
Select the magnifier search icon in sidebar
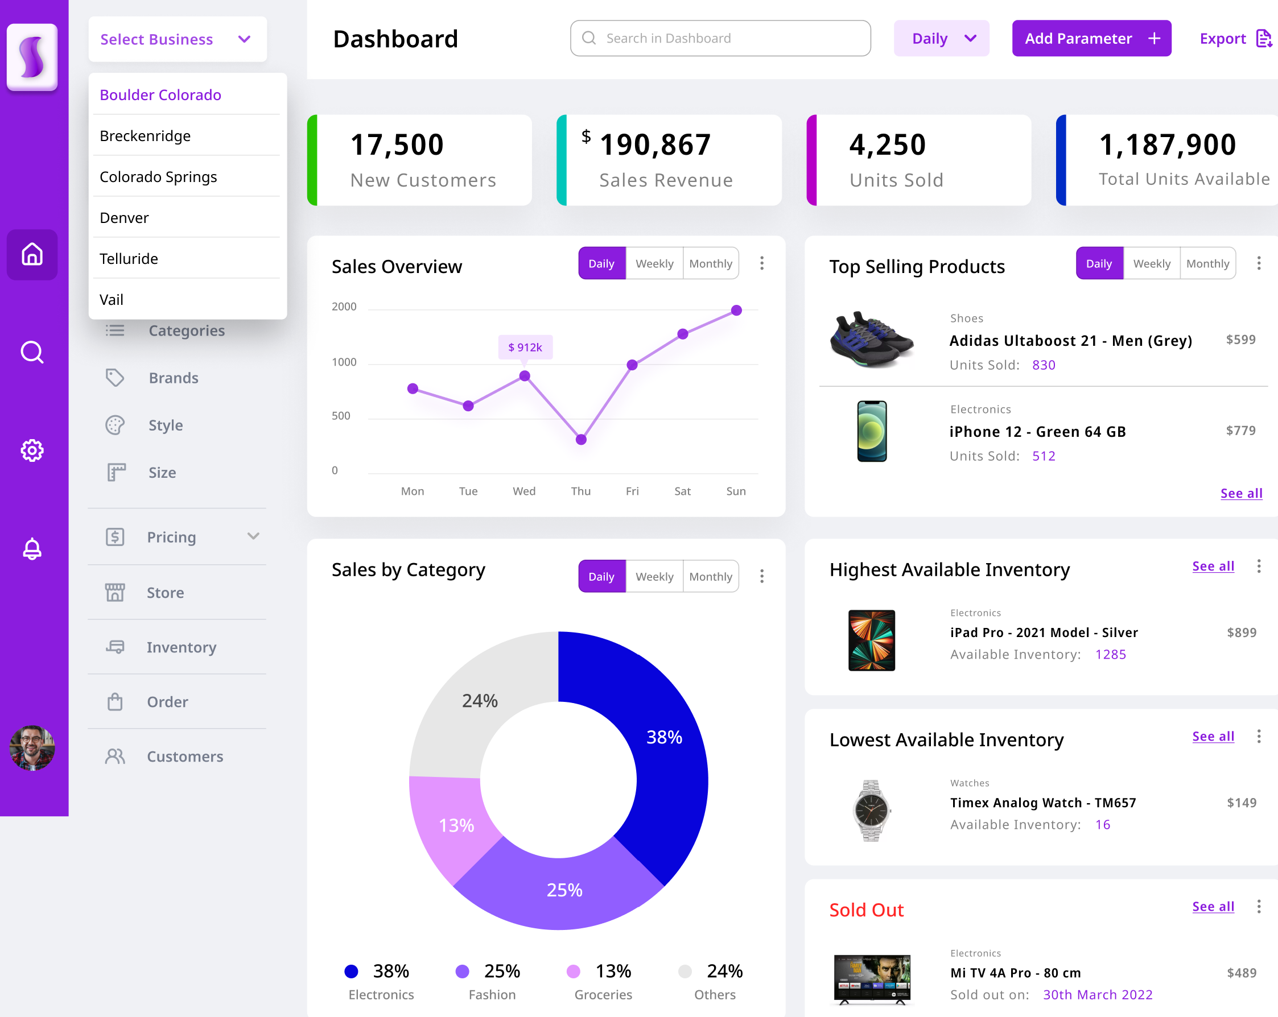click(31, 352)
